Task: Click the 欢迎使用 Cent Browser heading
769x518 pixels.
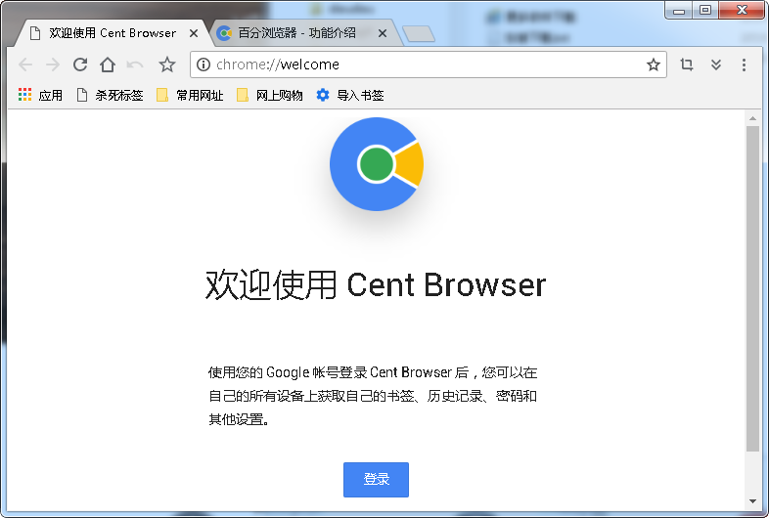Action: click(376, 284)
